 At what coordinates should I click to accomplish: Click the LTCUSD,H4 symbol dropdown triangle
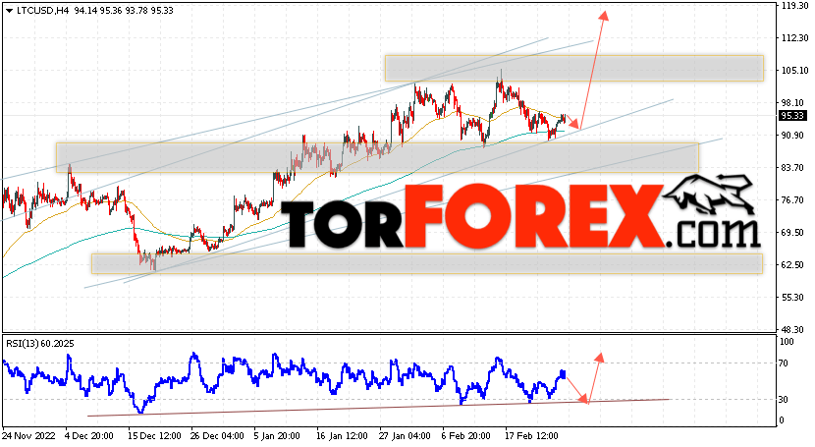click(9, 11)
